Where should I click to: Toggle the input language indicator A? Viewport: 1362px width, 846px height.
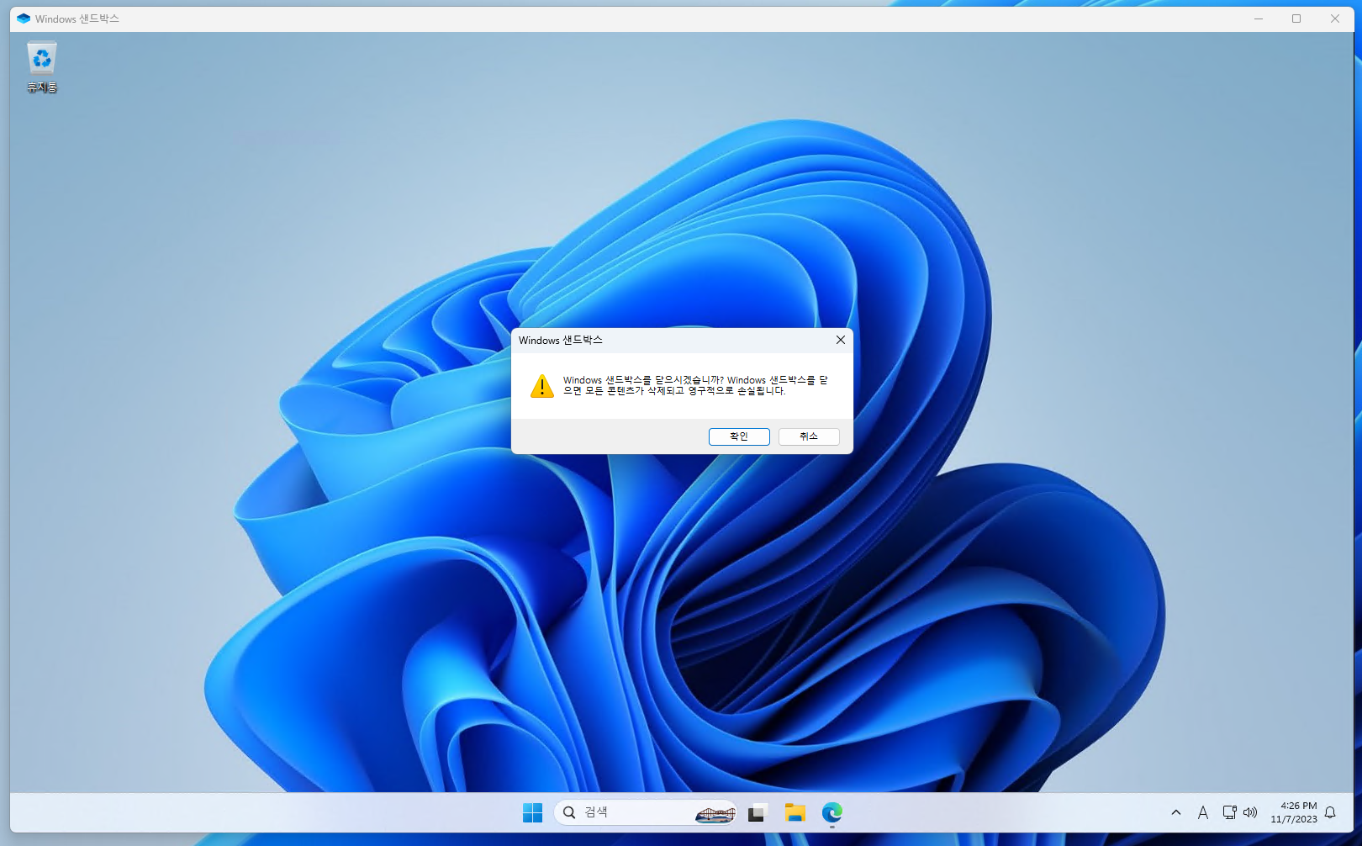coord(1202,812)
